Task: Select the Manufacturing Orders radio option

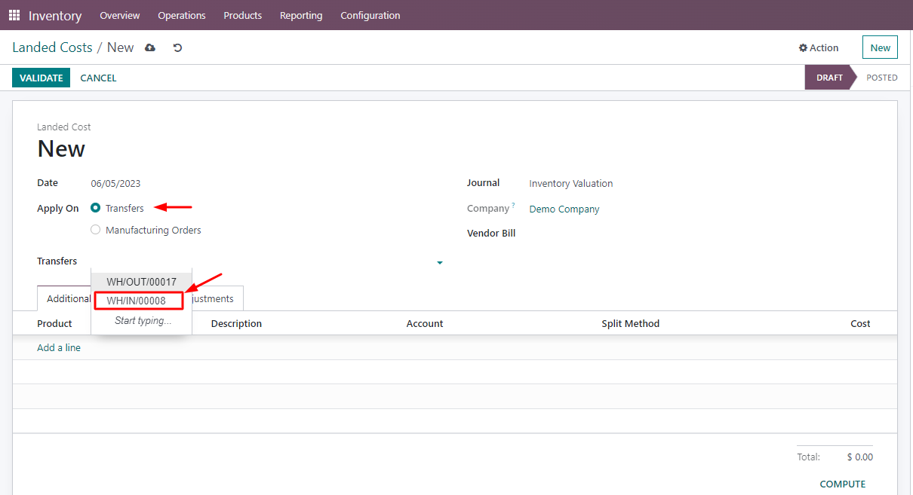Action: pos(96,230)
